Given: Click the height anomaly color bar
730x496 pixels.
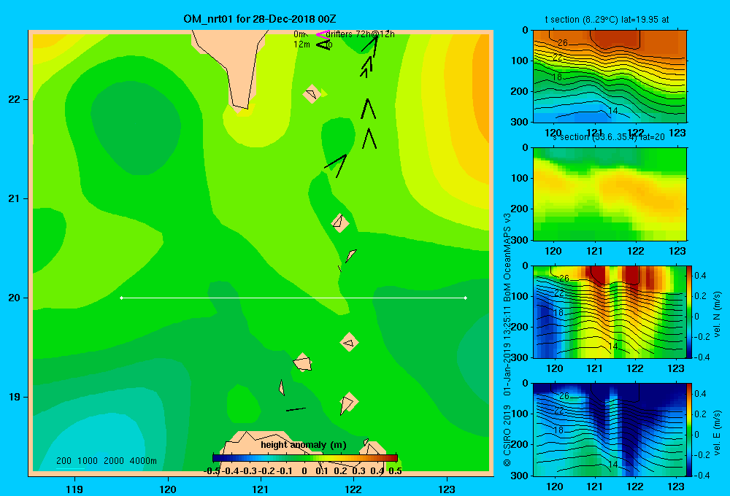Looking at the screenshot, I should click(x=305, y=458).
